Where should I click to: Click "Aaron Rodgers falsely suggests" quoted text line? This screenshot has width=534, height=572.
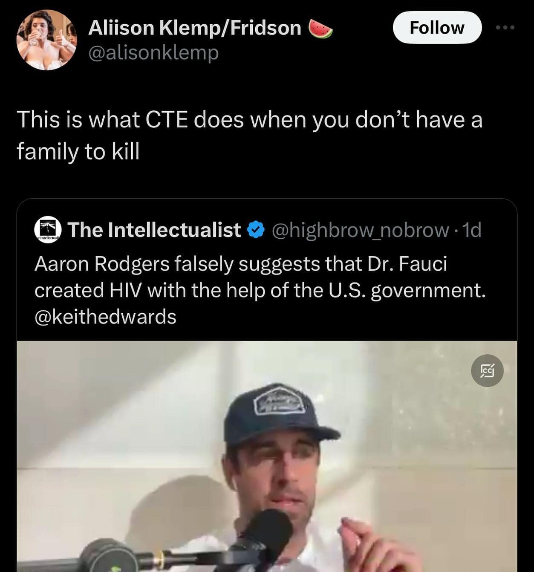(x=240, y=264)
